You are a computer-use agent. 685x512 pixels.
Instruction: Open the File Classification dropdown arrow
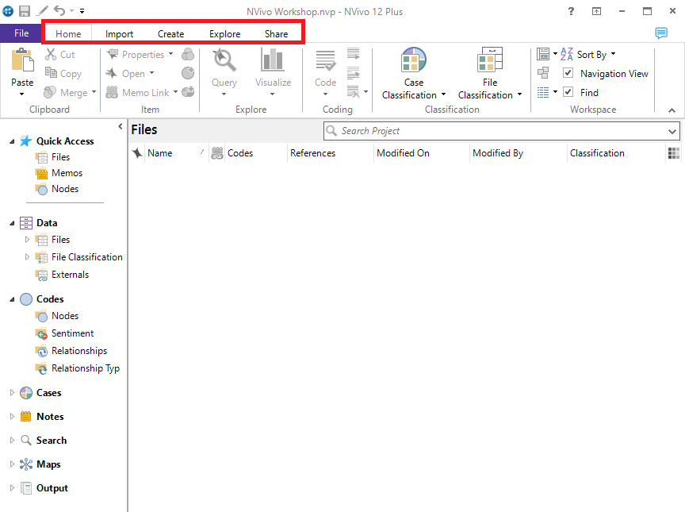click(519, 94)
